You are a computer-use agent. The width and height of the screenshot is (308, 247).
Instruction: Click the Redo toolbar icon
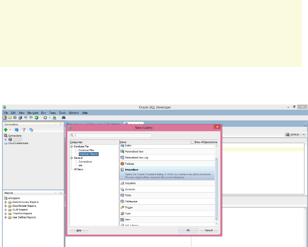[x=31, y=118]
